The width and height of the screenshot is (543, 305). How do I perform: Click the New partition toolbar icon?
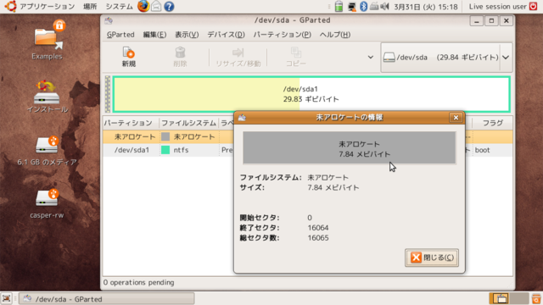coord(128,57)
